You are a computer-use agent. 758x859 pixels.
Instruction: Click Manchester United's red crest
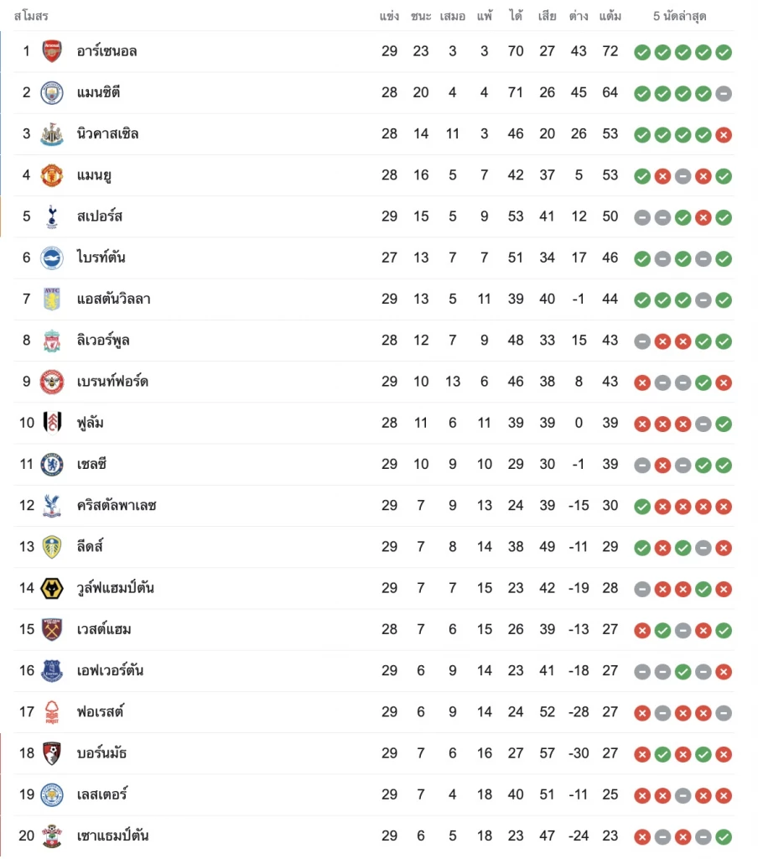(x=52, y=175)
